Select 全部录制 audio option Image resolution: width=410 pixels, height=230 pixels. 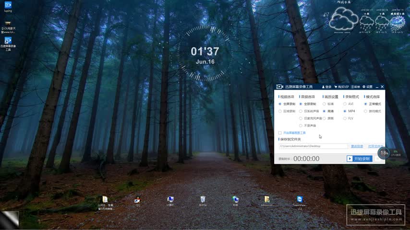pyautogui.click(x=308, y=104)
